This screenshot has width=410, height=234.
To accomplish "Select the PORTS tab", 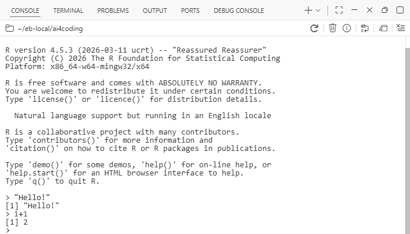I will tap(190, 11).
